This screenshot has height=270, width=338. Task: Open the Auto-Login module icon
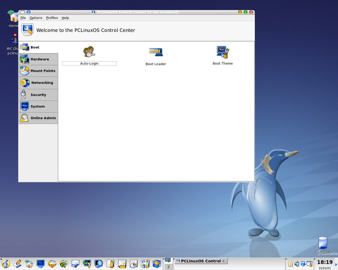89,52
